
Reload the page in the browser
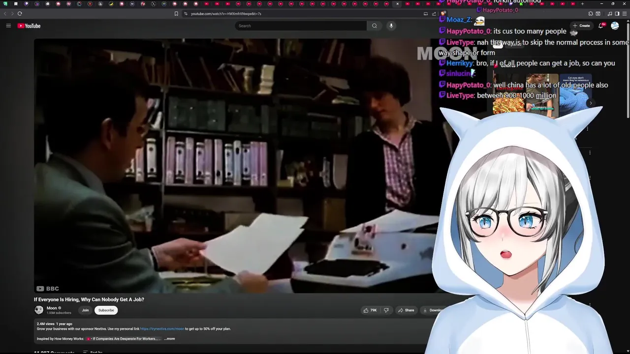coord(20,13)
